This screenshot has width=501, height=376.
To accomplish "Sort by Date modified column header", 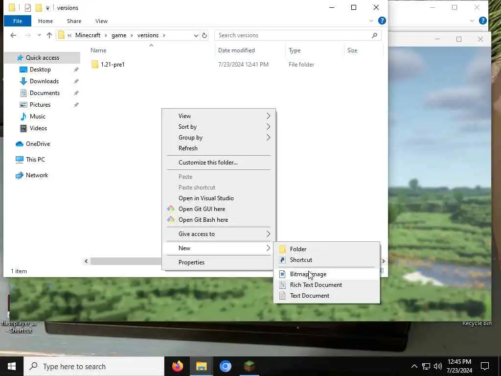I will point(236,50).
